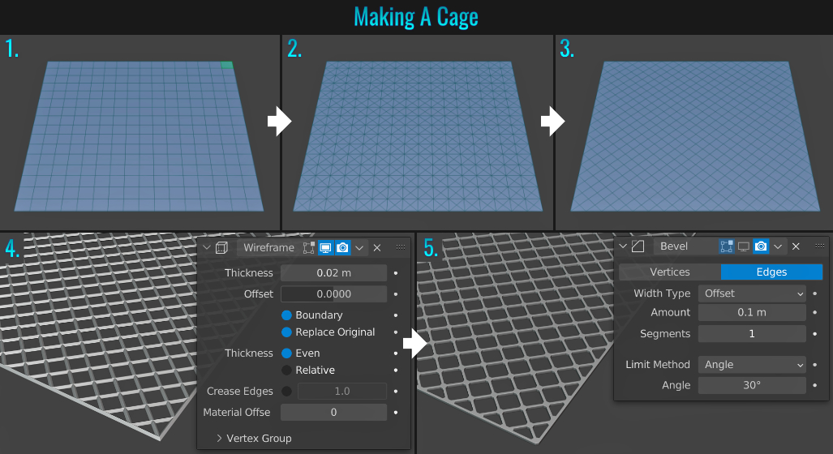Viewport: 833px width, 454px height.
Task: Animate the Segments property dot
Action: click(x=815, y=334)
